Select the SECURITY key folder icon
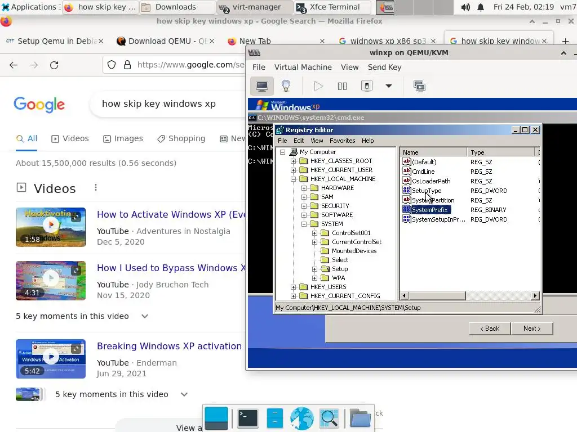Image resolution: width=577 pixels, height=432 pixels. coord(314,206)
